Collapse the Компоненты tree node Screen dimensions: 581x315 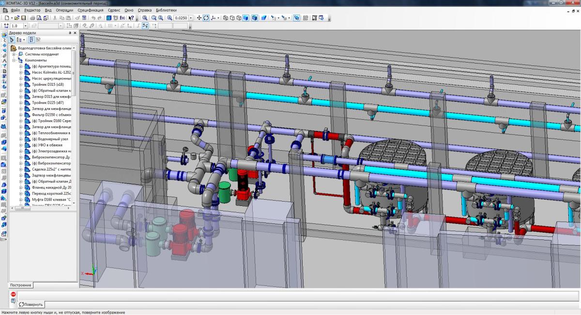click(14, 60)
